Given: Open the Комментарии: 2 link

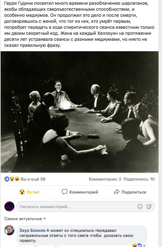Looking at the screenshot, I should [105, 179].
